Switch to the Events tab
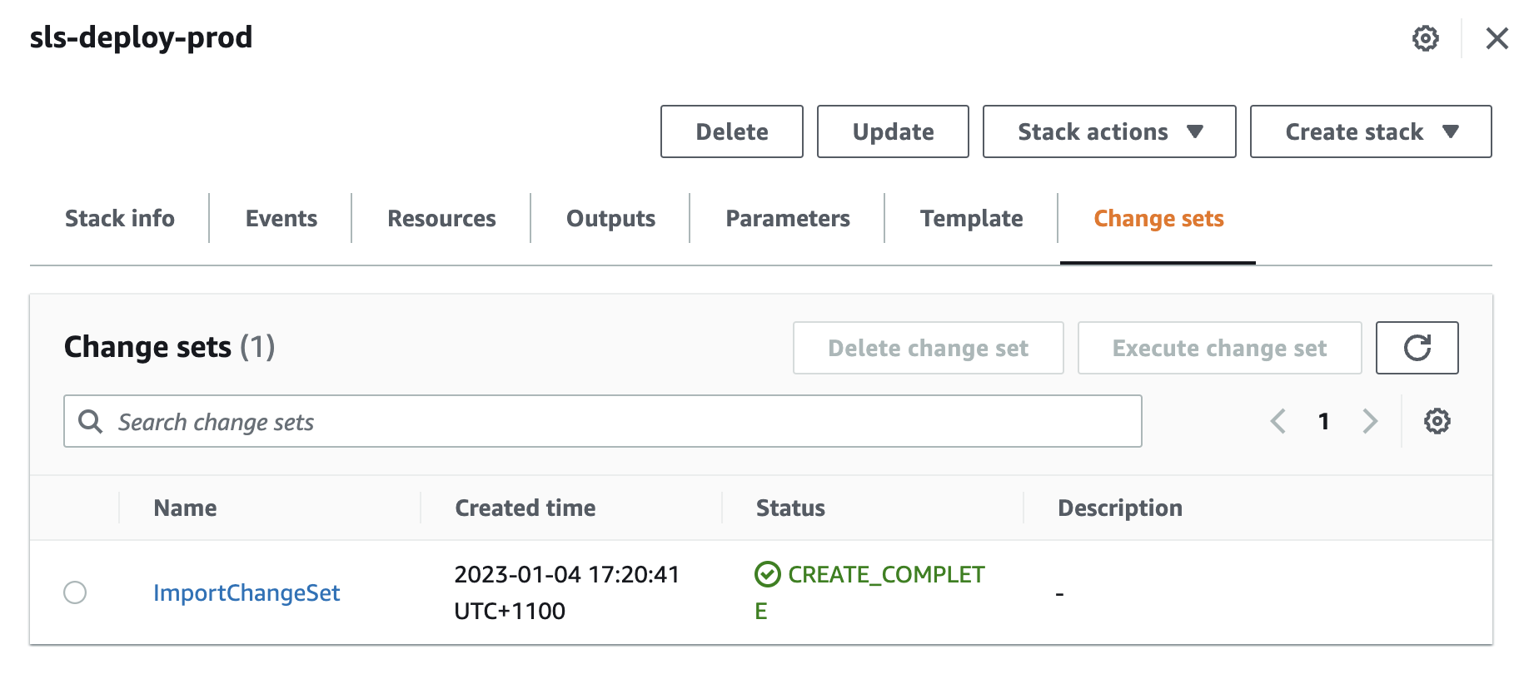This screenshot has width=1529, height=679. 281,218
